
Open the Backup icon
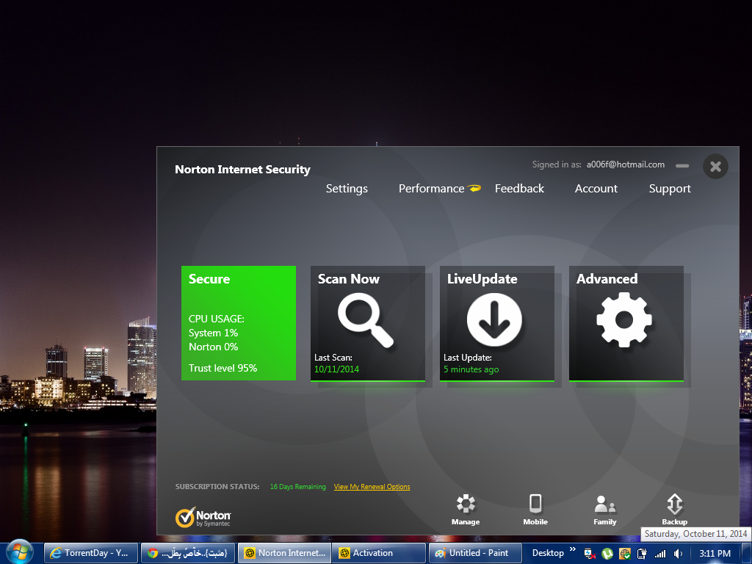click(x=674, y=510)
